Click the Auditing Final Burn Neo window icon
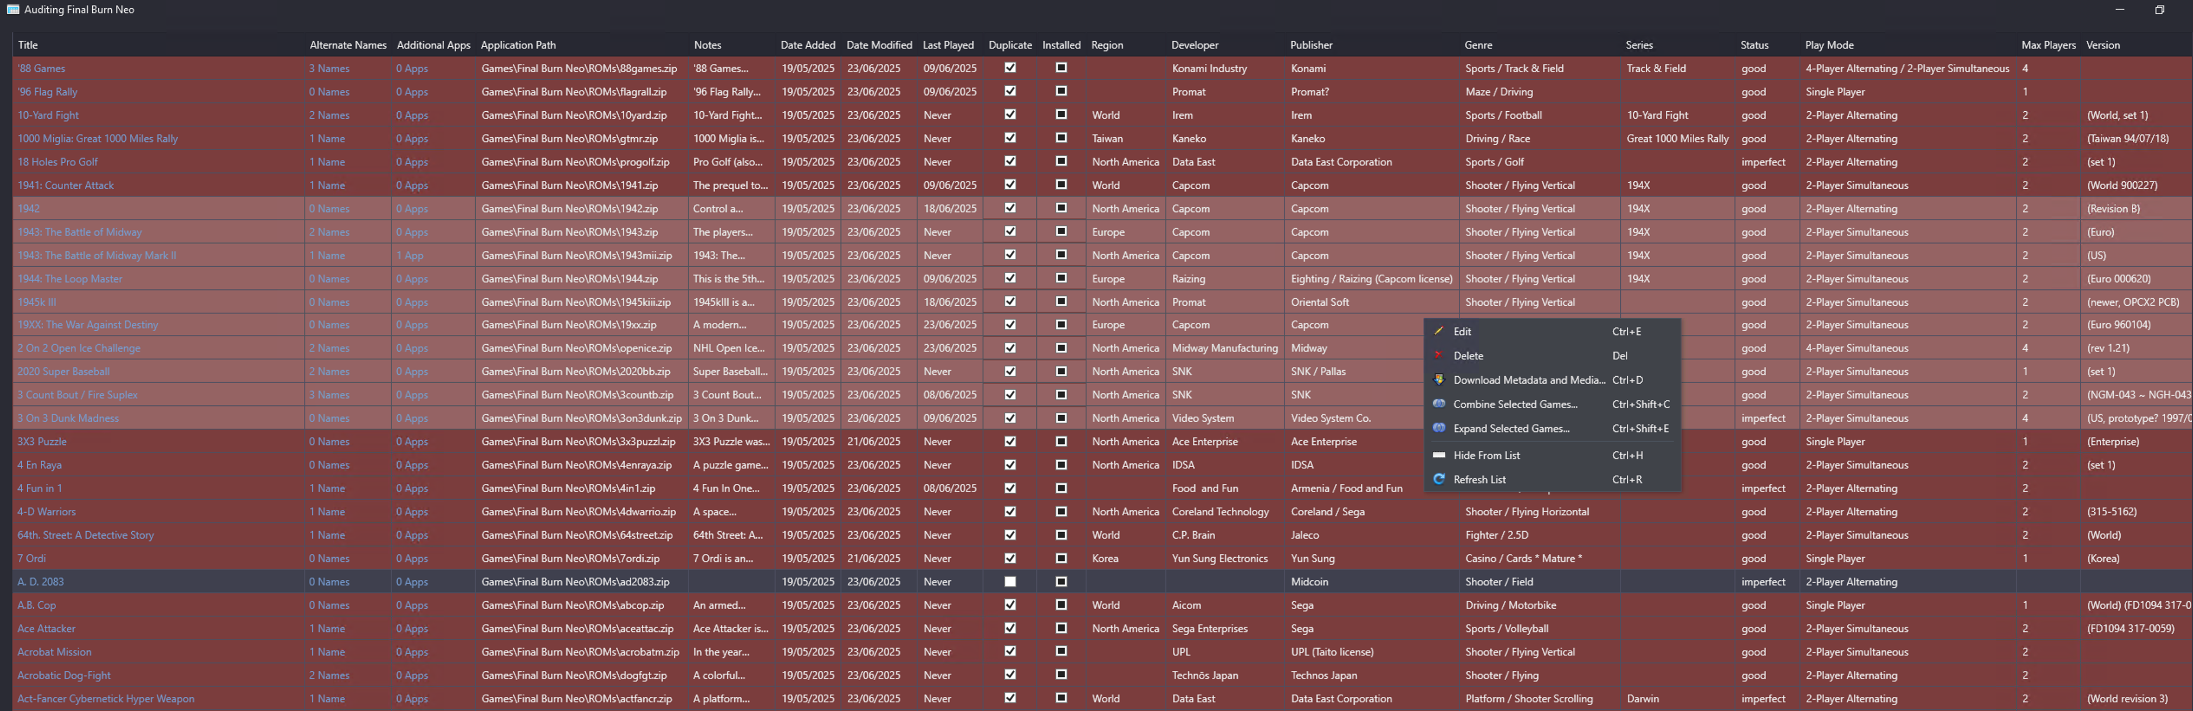Image resolution: width=2193 pixels, height=711 pixels. click(x=13, y=10)
